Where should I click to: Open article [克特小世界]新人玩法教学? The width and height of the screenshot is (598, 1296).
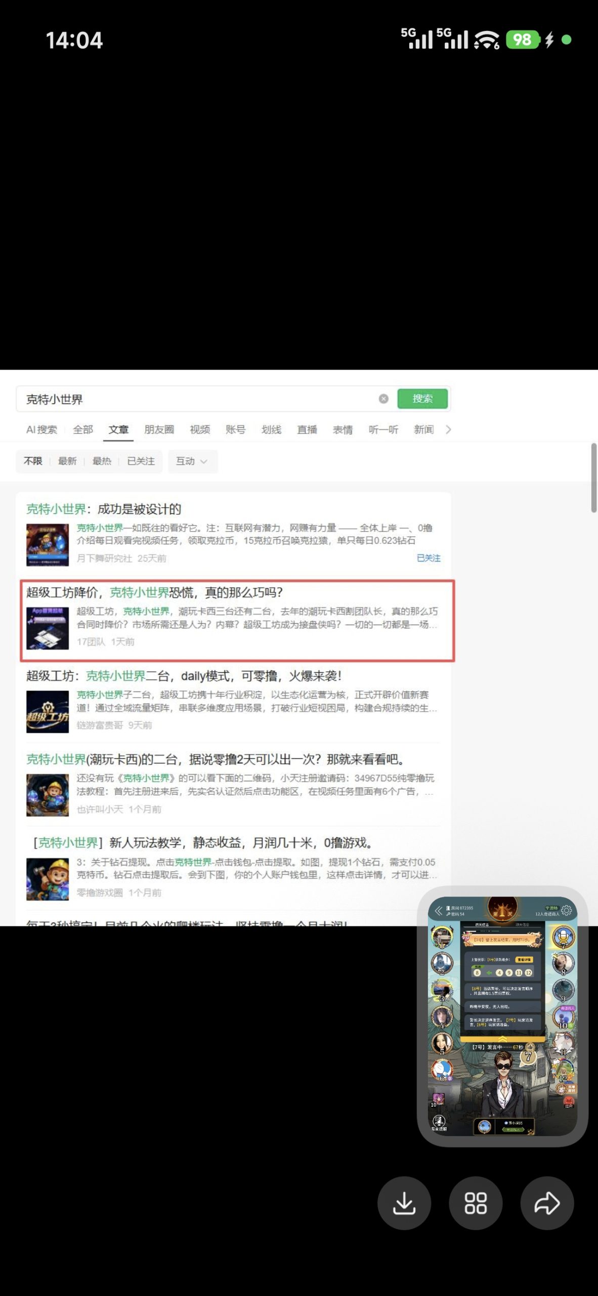pyautogui.click(x=202, y=843)
